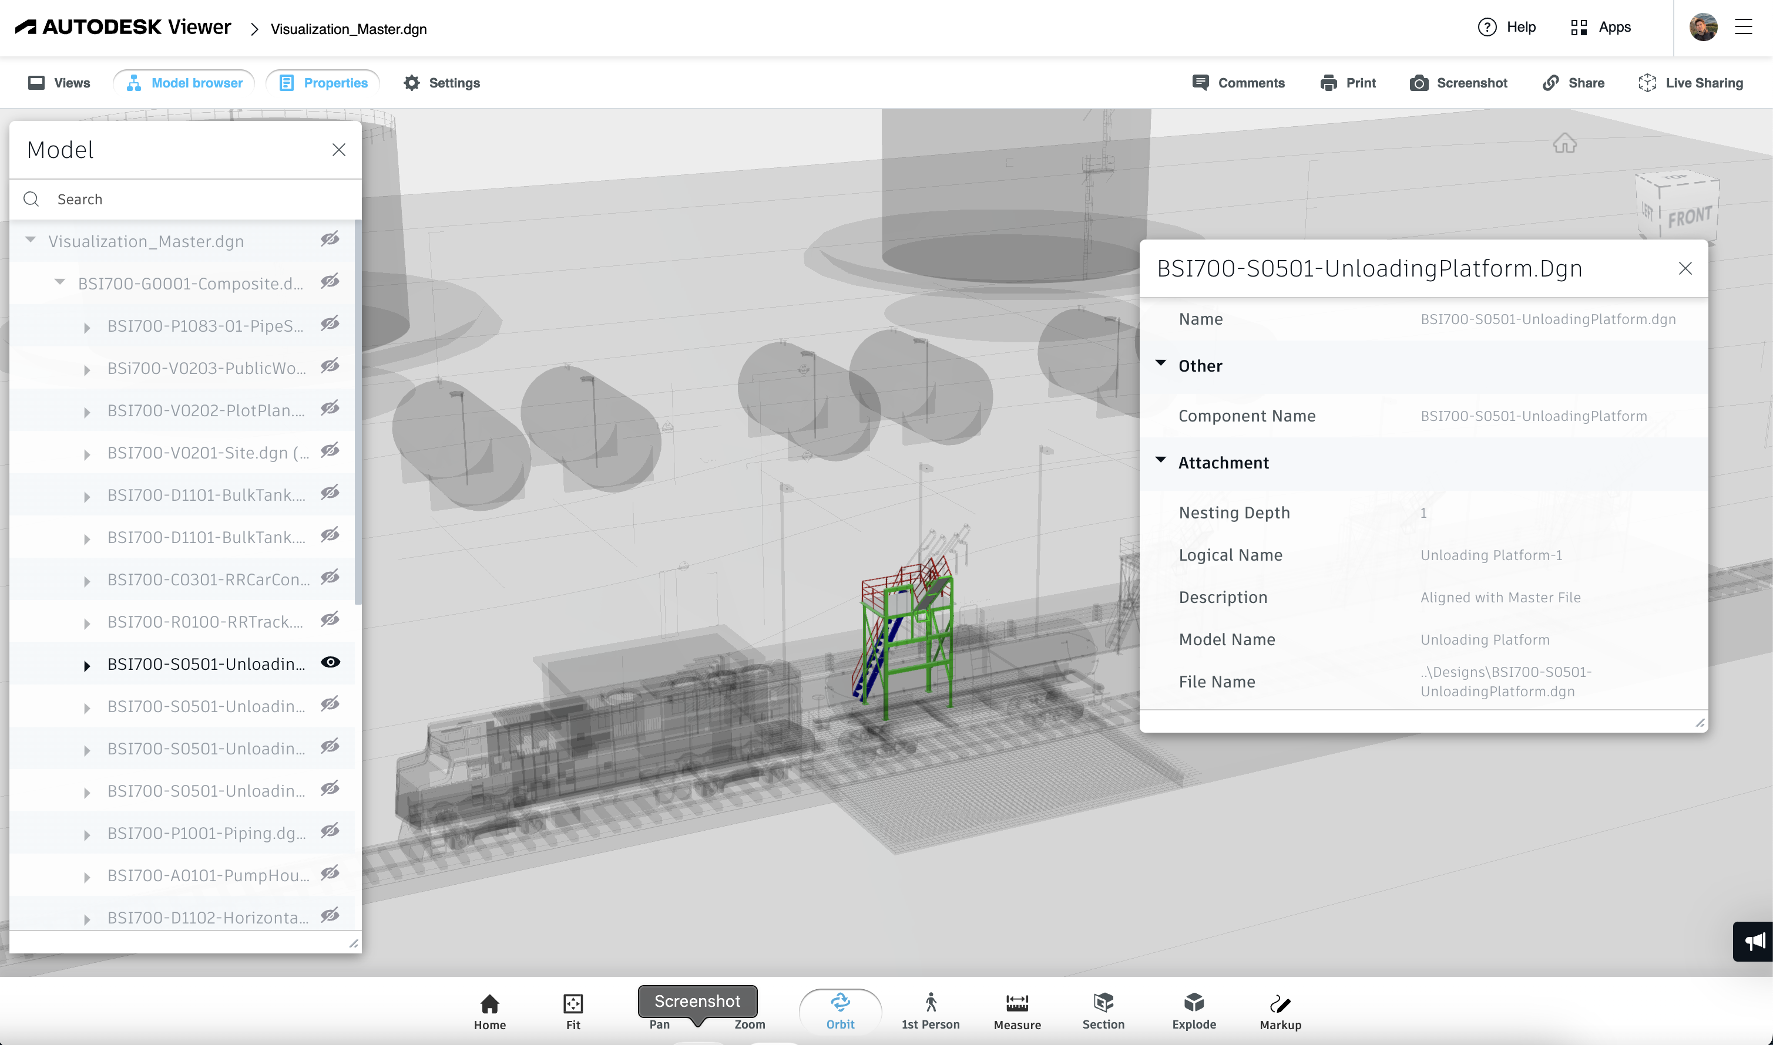
Task: Open the Measure tool
Action: pyautogui.click(x=1015, y=1010)
